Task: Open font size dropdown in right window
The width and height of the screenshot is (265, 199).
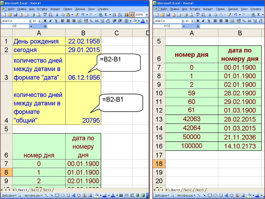Action: tap(192, 21)
